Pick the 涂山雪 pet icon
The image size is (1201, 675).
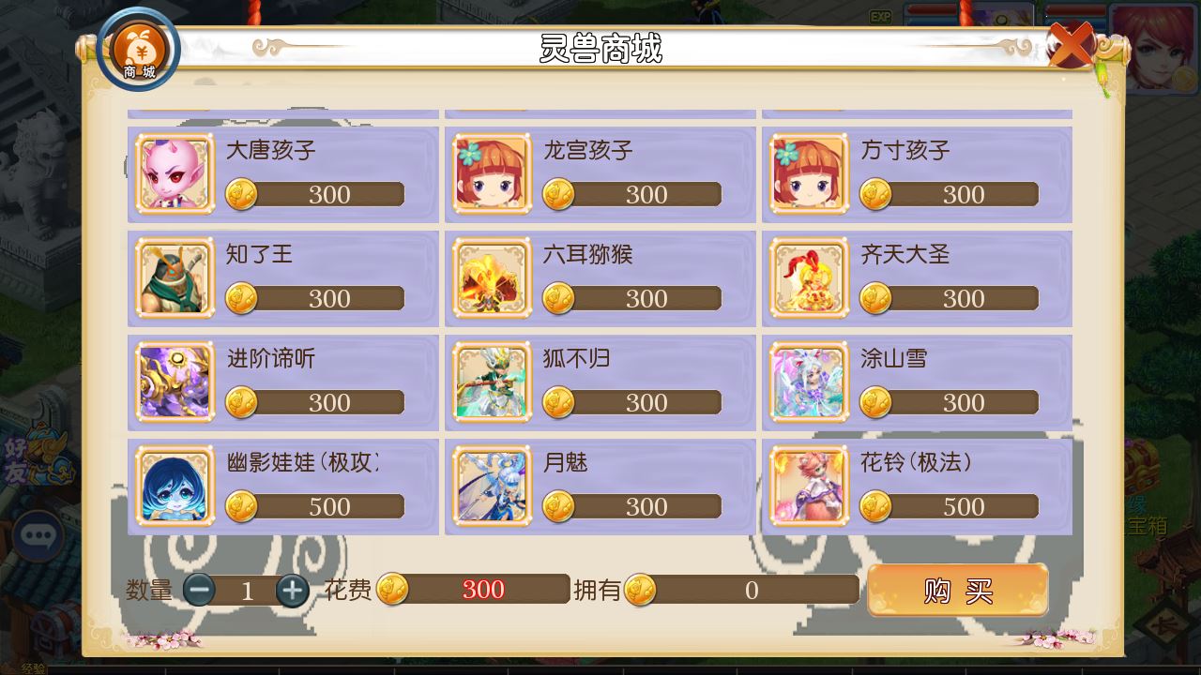coord(809,382)
